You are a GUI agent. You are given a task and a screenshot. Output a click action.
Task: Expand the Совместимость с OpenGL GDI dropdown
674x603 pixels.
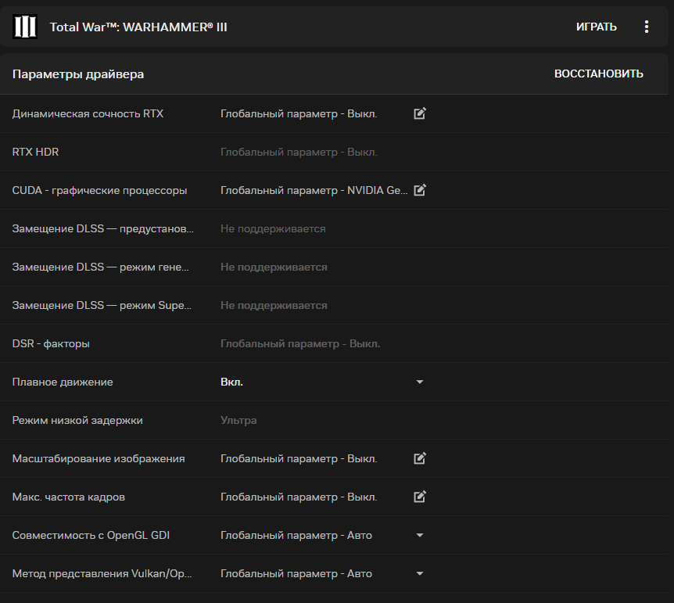click(420, 536)
